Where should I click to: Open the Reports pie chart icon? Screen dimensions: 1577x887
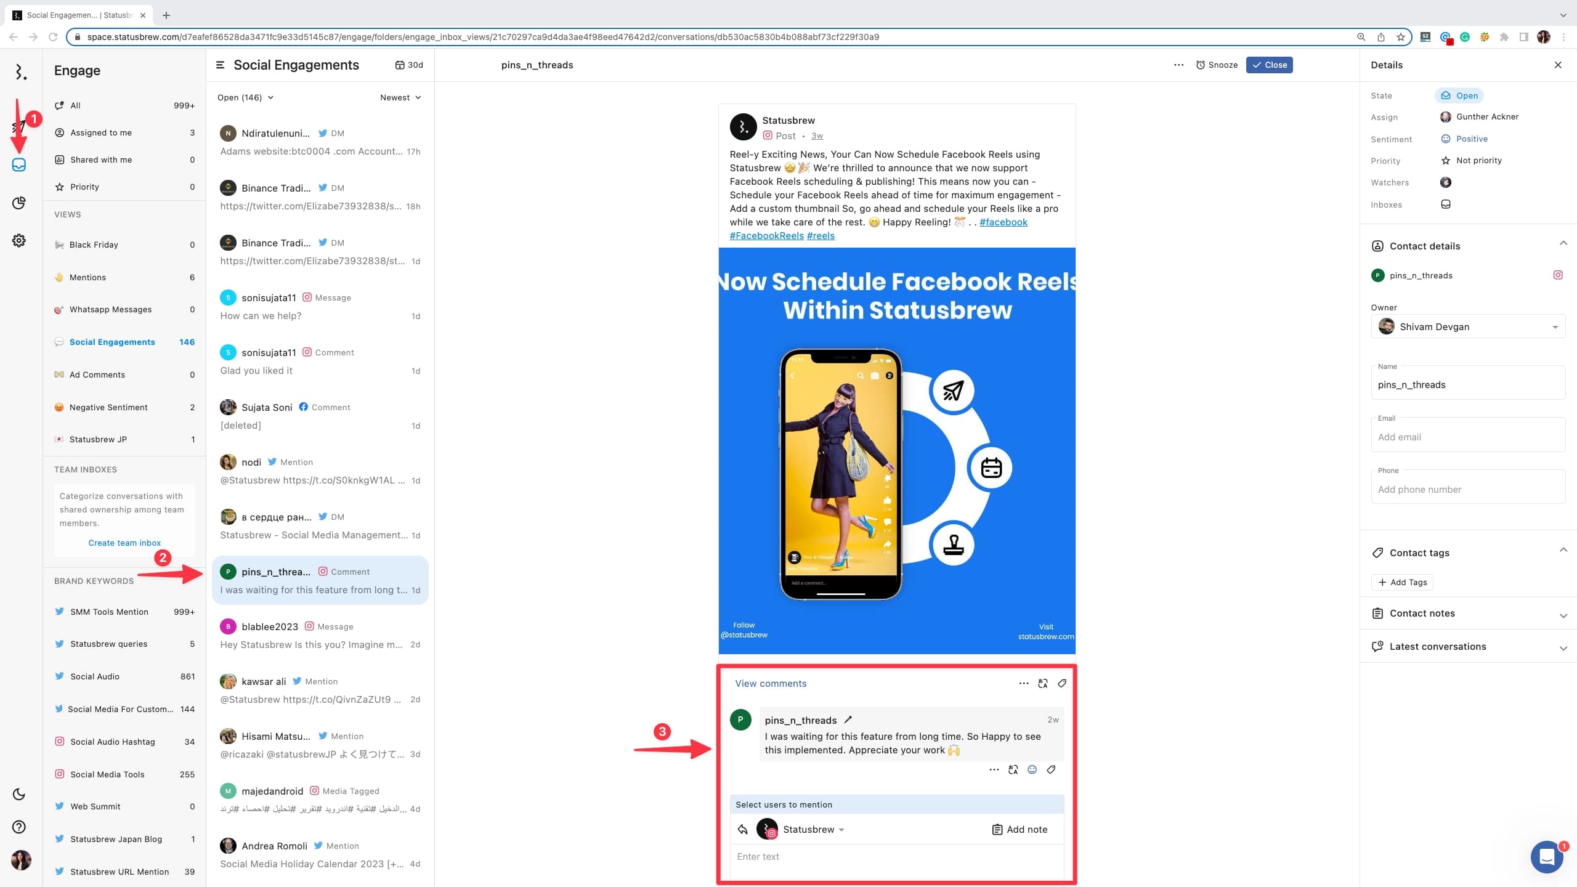[x=19, y=203]
